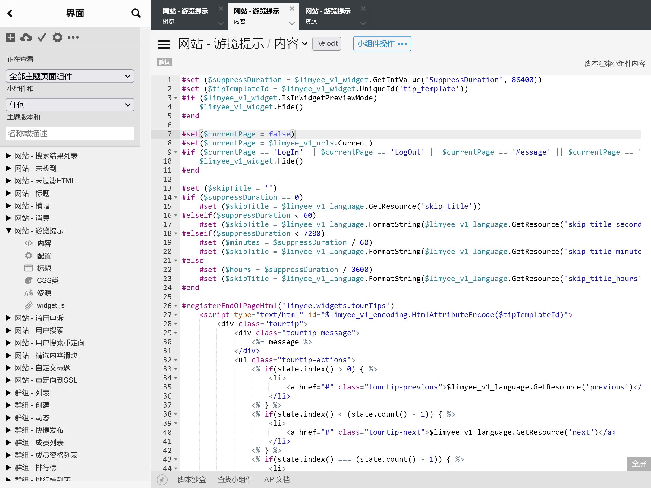Open the API文档 link
The height and width of the screenshot is (488, 651).
click(x=277, y=479)
